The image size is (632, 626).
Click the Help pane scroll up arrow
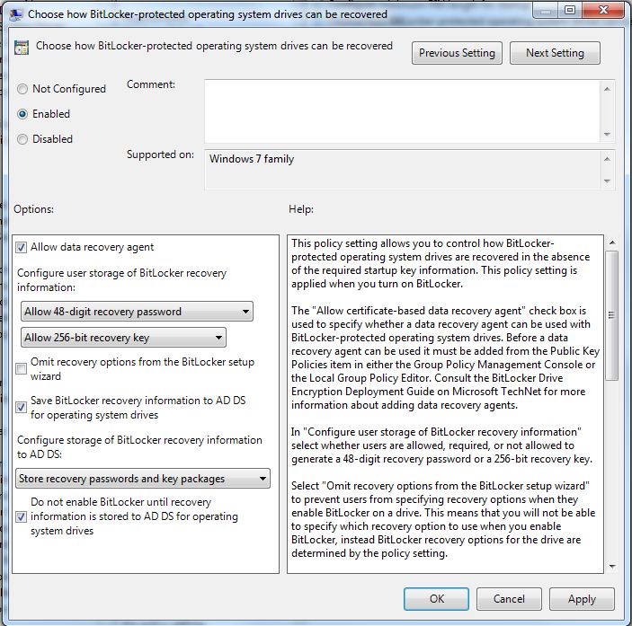tap(612, 242)
